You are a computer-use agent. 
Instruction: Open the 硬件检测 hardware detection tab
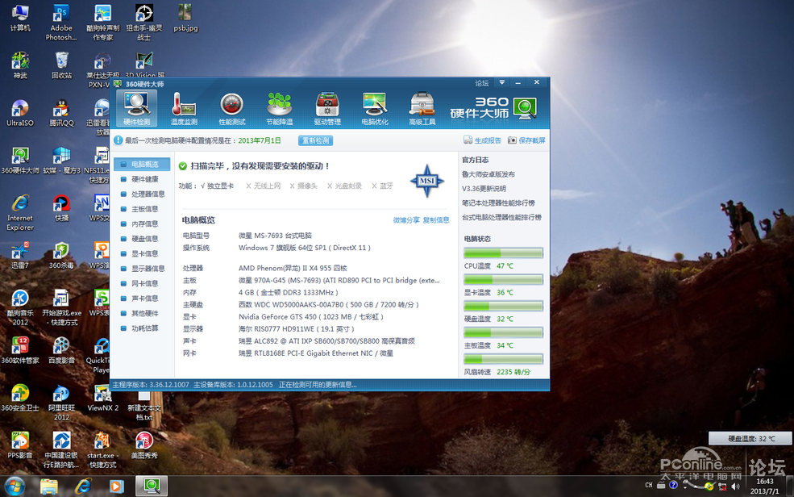(x=137, y=108)
